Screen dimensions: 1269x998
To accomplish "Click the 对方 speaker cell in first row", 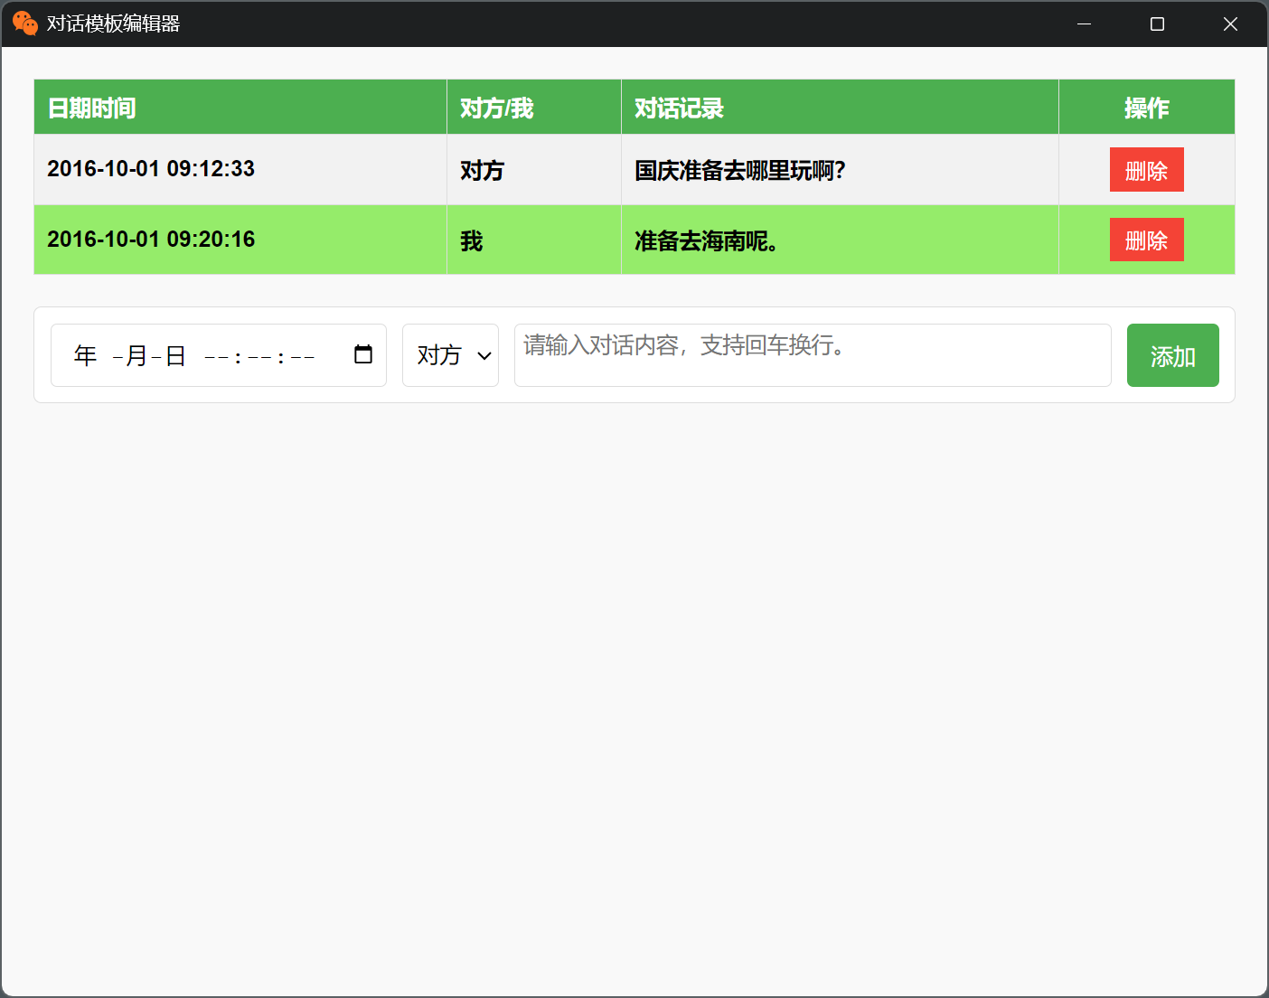I will [534, 170].
